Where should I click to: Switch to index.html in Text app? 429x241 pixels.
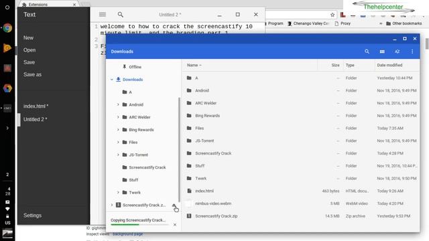36,106
